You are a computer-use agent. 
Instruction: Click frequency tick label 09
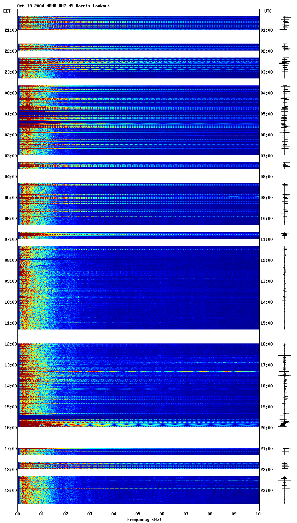click(234, 514)
